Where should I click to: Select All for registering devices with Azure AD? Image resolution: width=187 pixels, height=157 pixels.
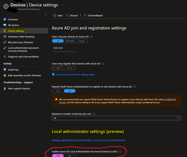(x=58, y=68)
